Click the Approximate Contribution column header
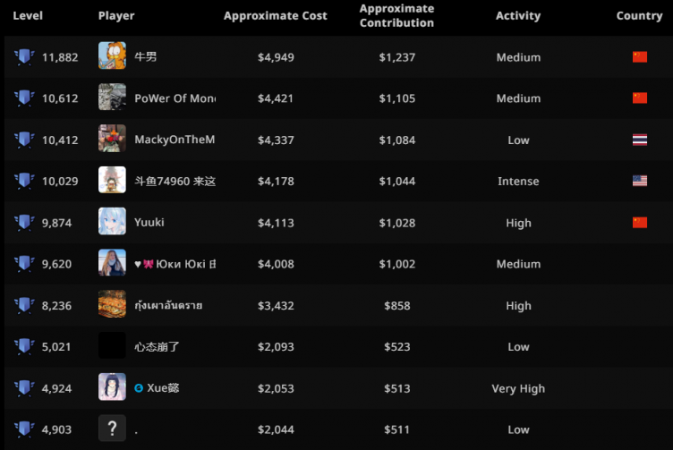Screen dimensions: 673x450 pos(396,16)
